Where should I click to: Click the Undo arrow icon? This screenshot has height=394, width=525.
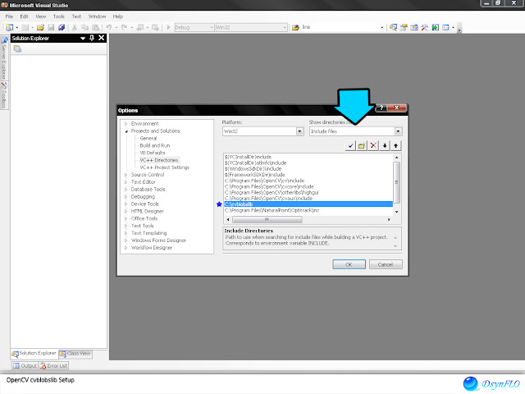(109, 27)
